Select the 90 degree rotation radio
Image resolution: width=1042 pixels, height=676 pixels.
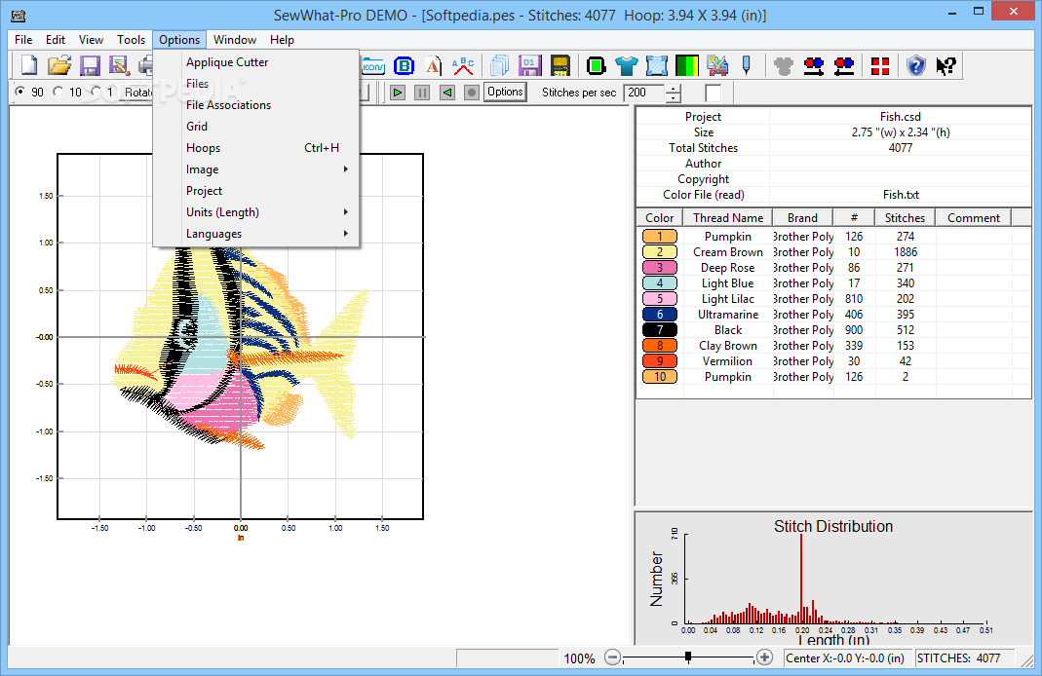click(19, 92)
